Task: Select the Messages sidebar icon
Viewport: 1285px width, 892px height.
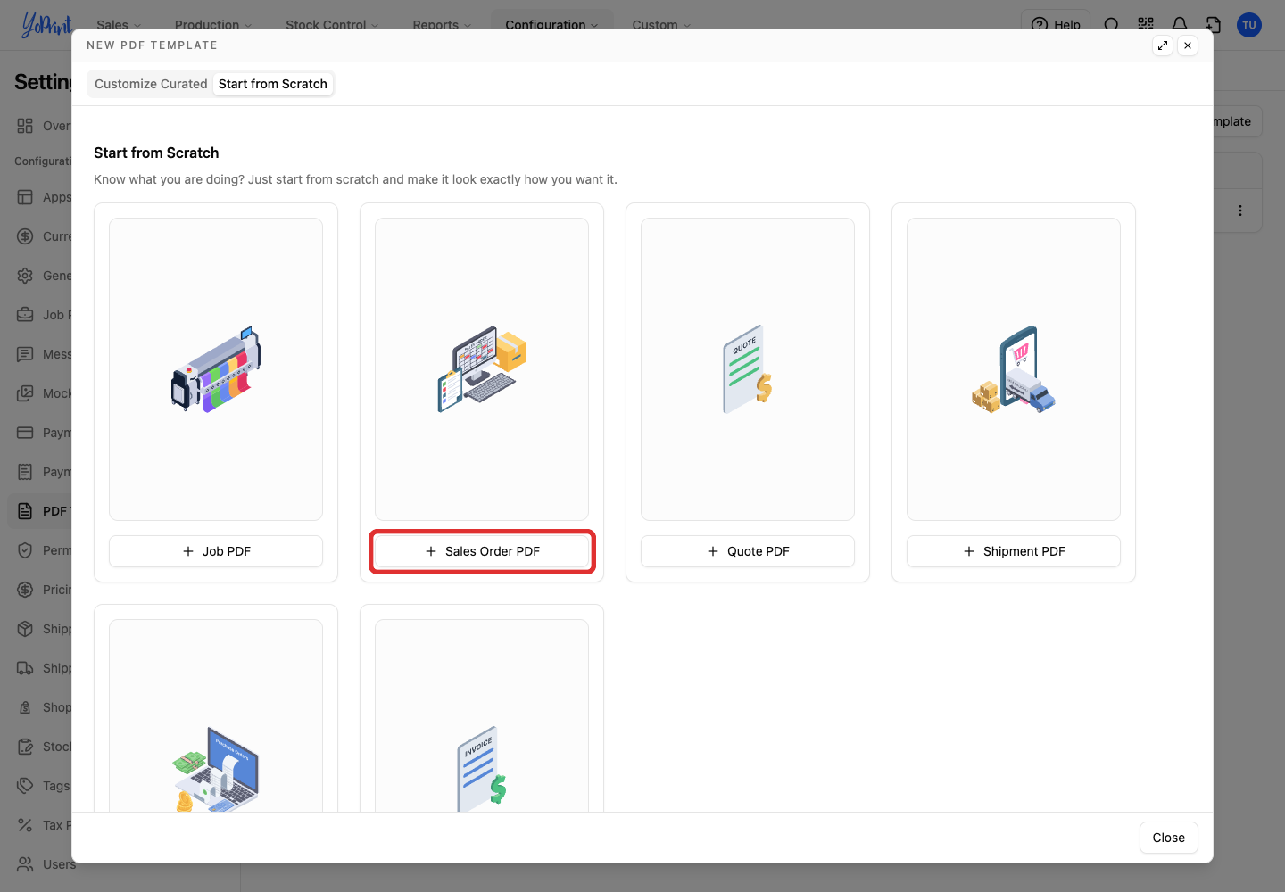Action: (25, 354)
